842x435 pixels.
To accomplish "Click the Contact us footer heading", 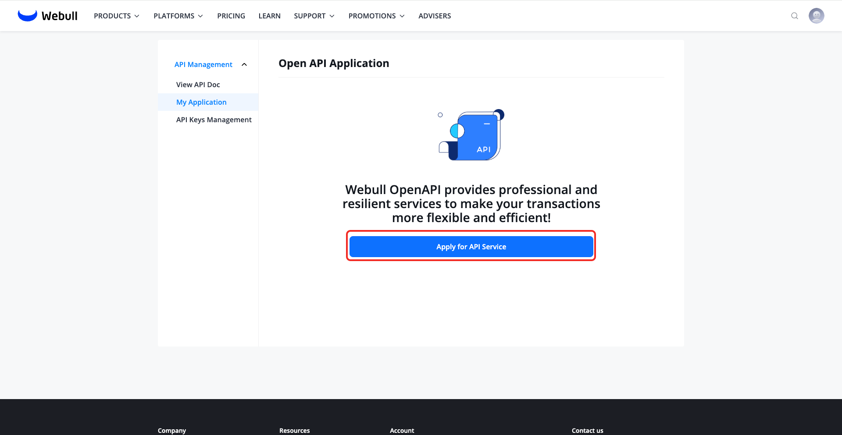I will (588, 431).
